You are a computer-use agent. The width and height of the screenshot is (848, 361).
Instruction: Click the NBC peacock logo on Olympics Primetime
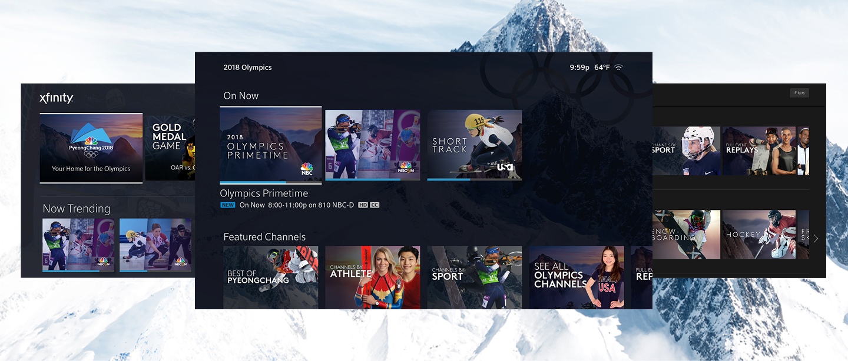click(307, 169)
